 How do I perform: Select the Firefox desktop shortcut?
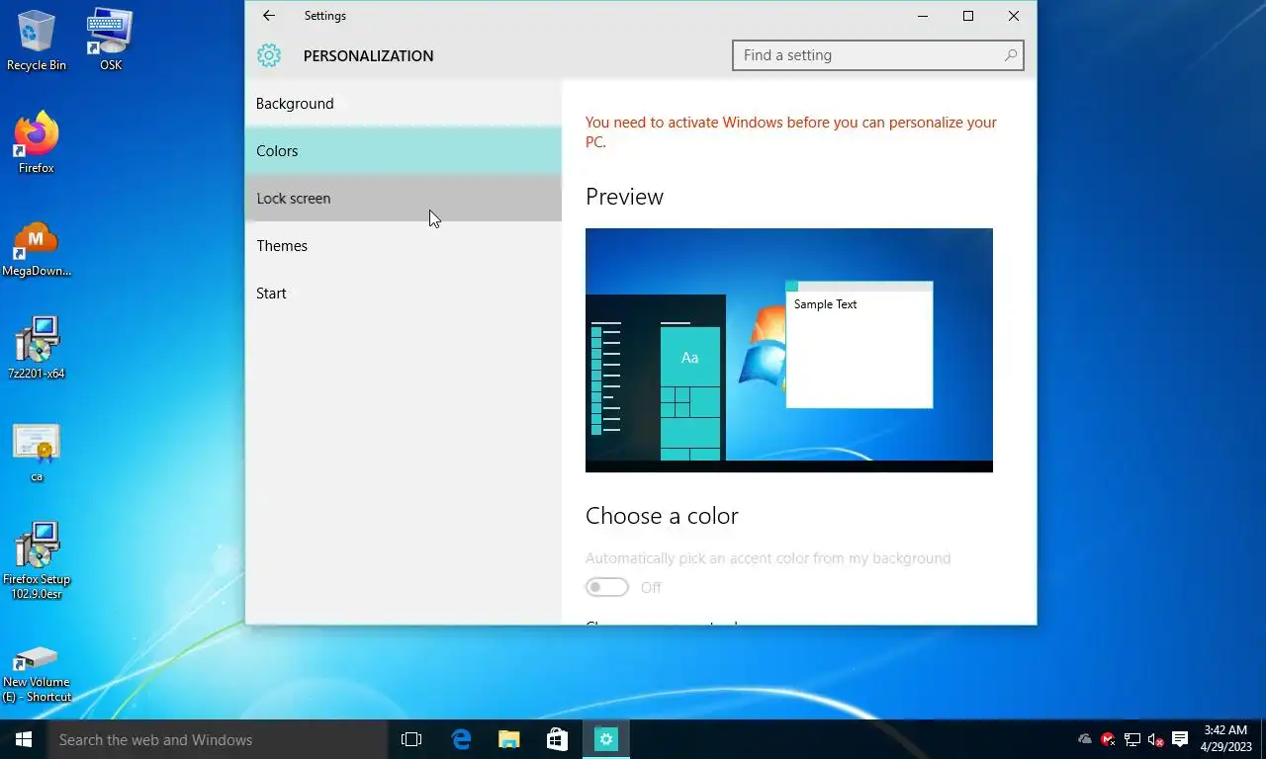[x=37, y=143]
